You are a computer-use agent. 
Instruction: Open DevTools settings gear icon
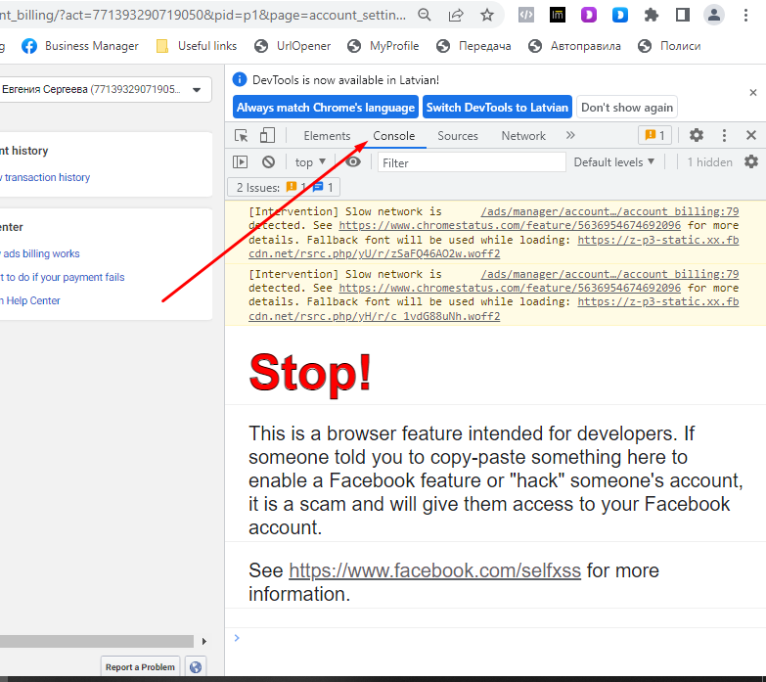[697, 135]
